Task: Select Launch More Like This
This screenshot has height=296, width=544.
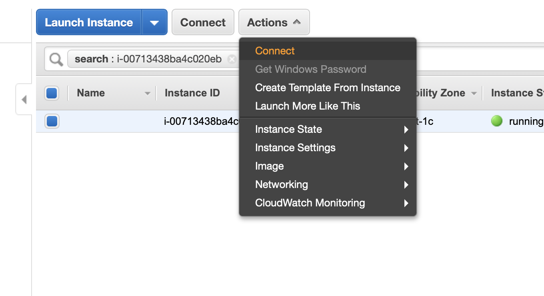Action: click(x=328, y=106)
